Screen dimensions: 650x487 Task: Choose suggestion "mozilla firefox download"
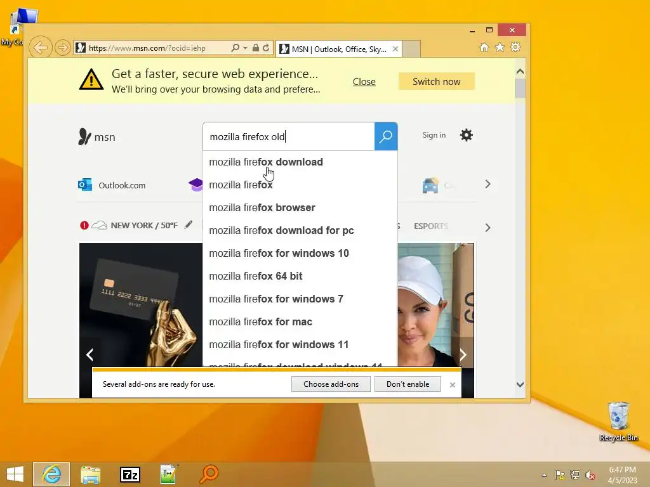pyautogui.click(x=300, y=162)
